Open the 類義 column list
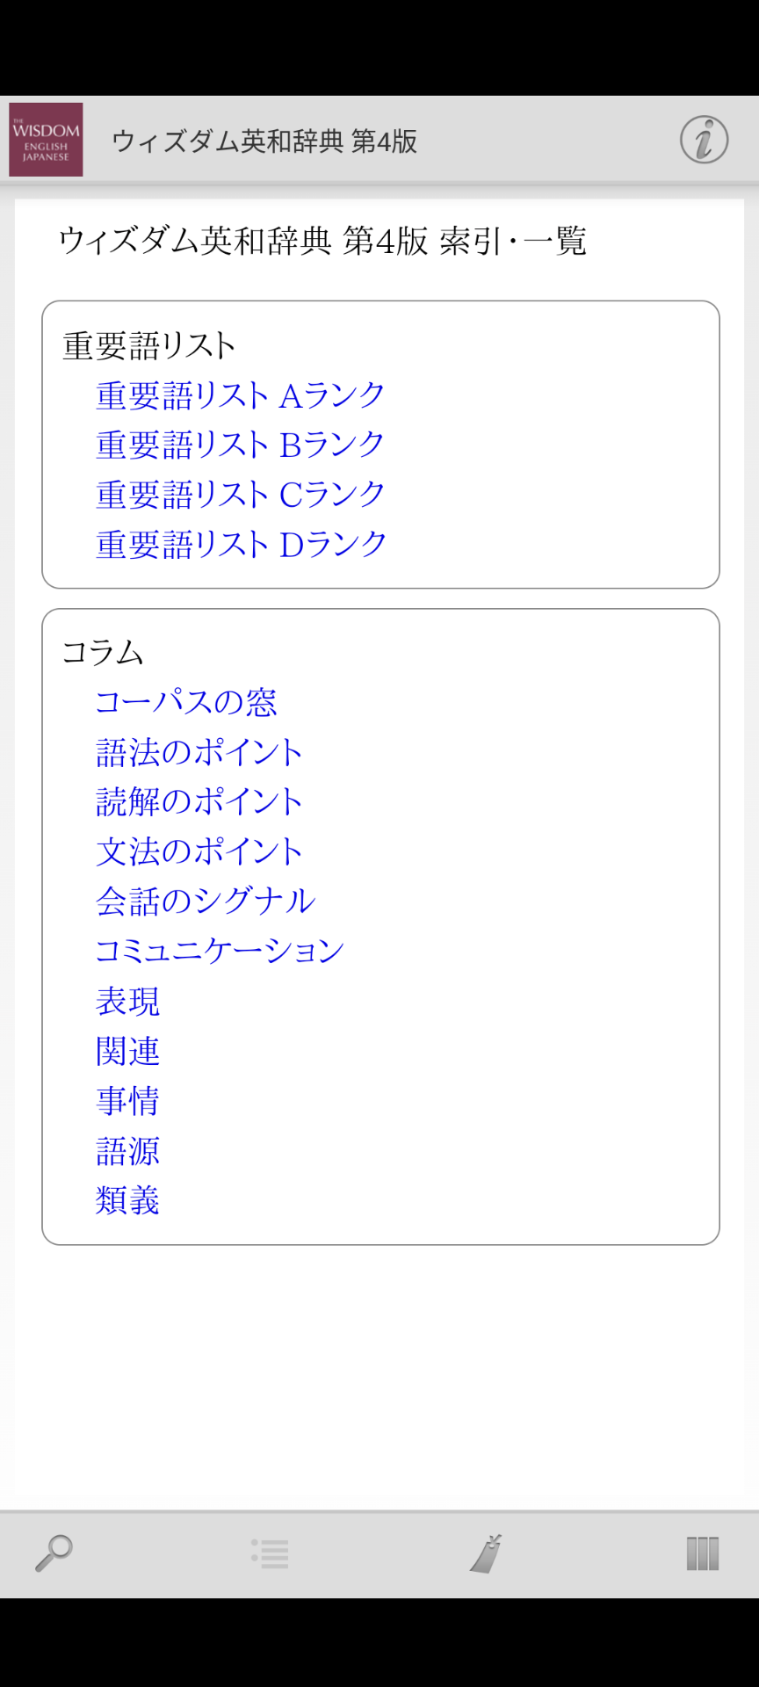This screenshot has height=1687, width=759. coord(128,1200)
